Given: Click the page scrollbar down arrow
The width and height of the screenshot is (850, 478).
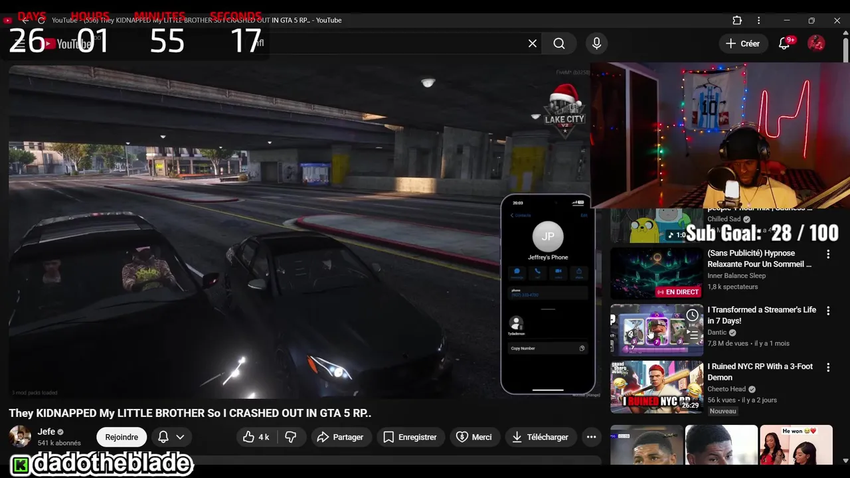Looking at the screenshot, I should click(x=845, y=460).
